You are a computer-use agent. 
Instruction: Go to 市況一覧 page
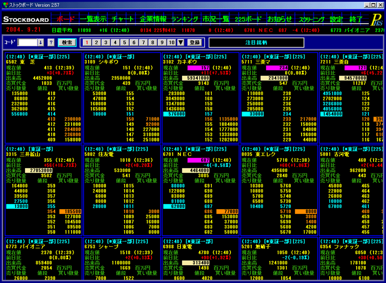216,19
